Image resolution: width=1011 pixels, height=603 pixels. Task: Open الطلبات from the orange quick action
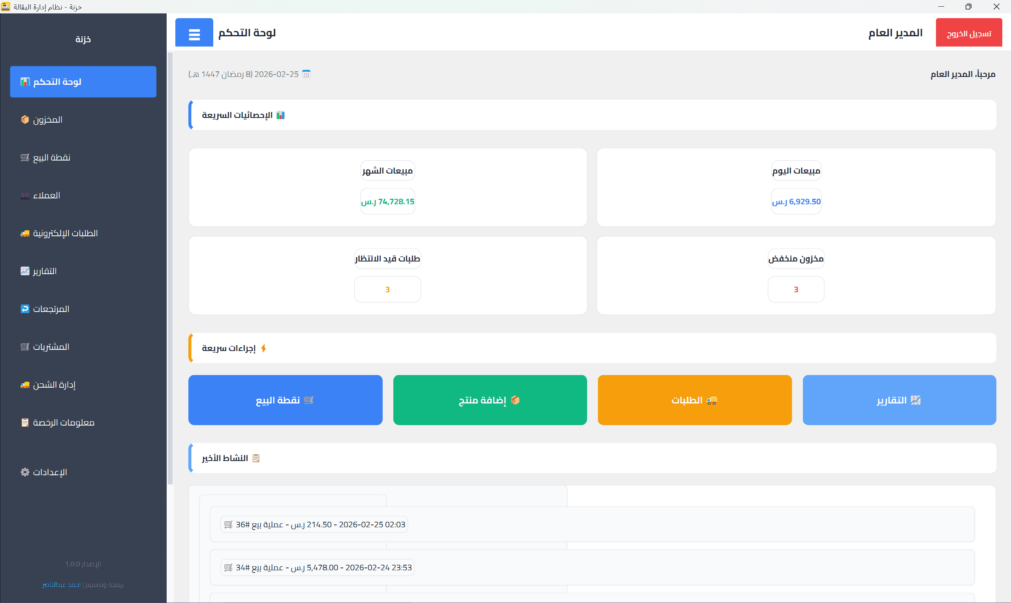(x=695, y=400)
